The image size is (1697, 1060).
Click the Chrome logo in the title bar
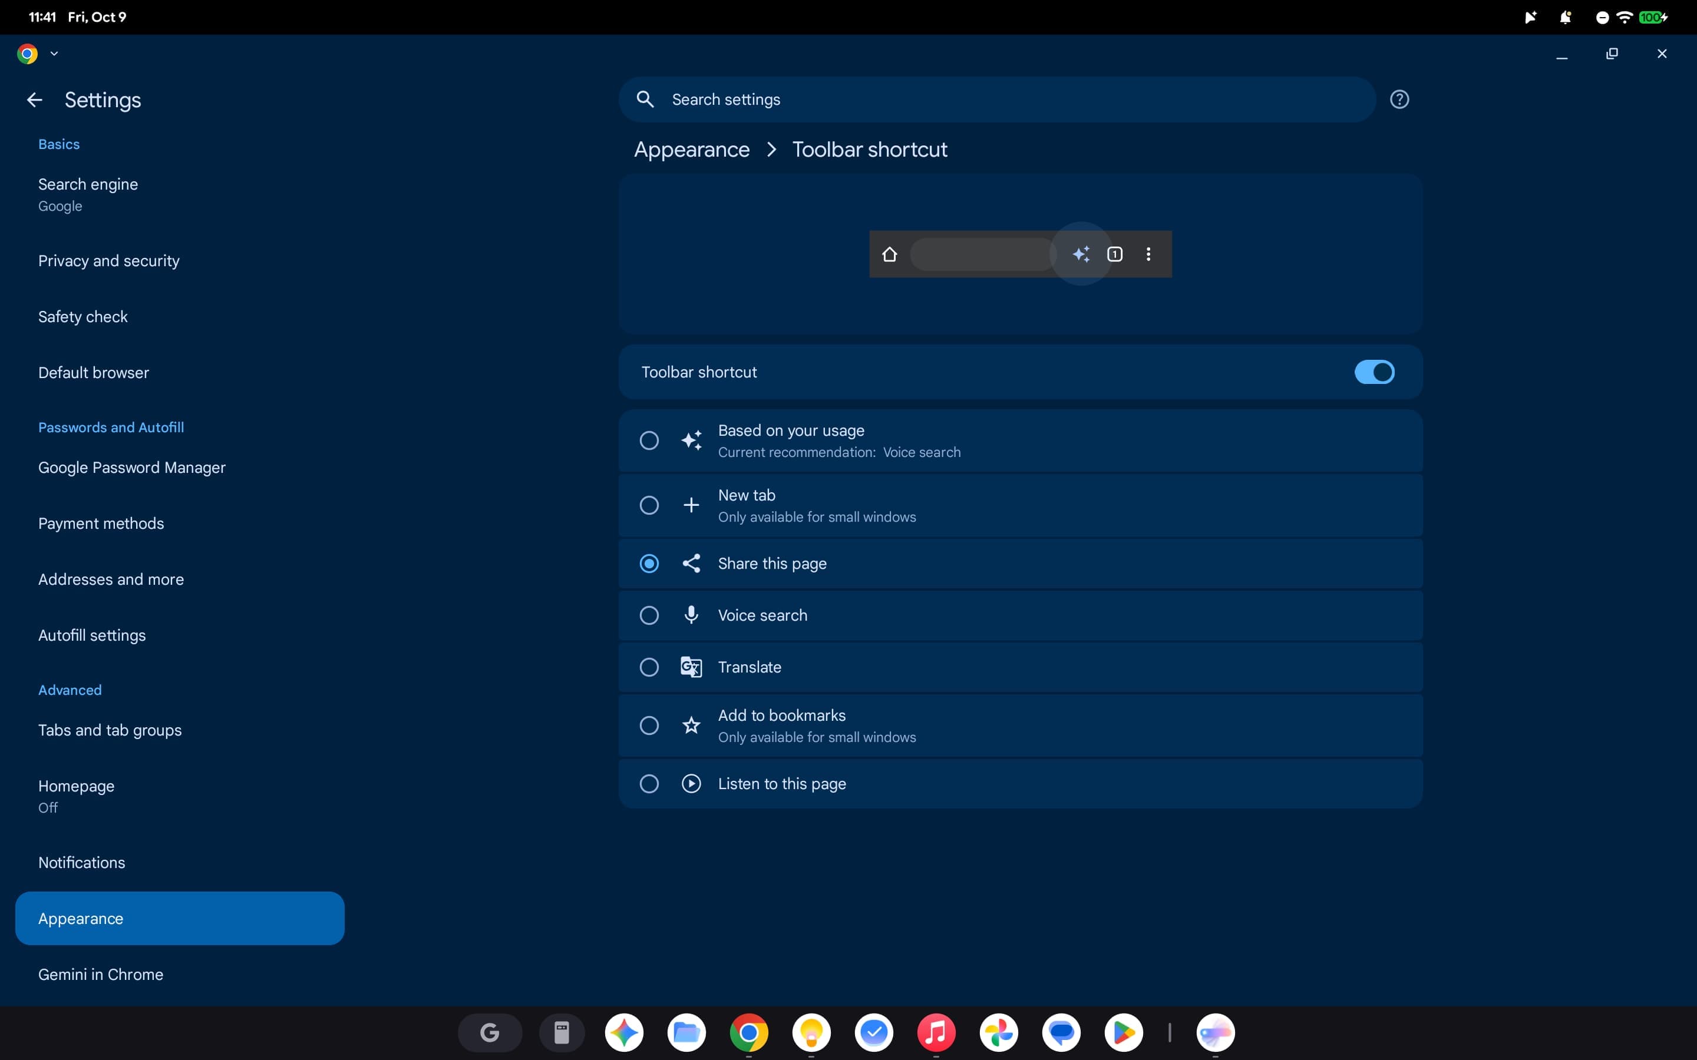(x=27, y=54)
